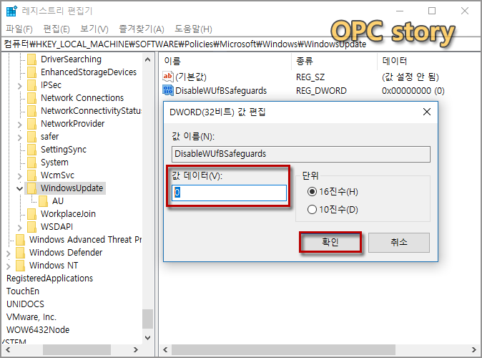Open the 보기(V) menu
This screenshot has width=482, height=358.
point(94,29)
